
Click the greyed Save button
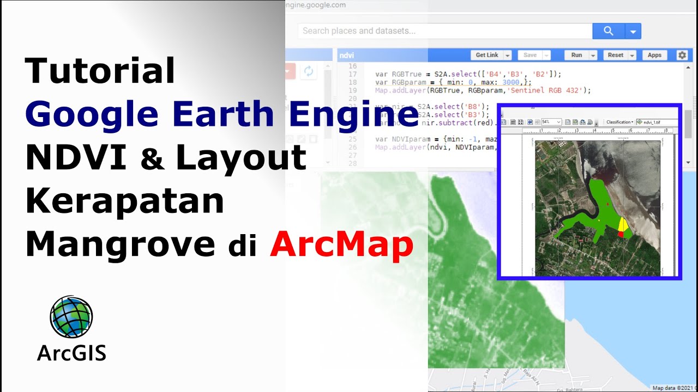tap(530, 55)
